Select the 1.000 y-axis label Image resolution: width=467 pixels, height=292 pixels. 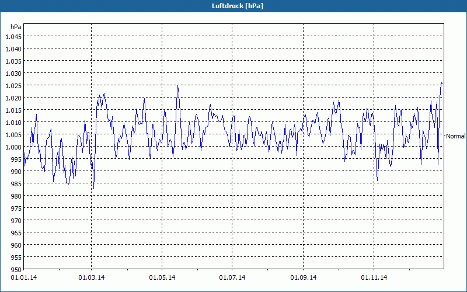[x=13, y=147]
